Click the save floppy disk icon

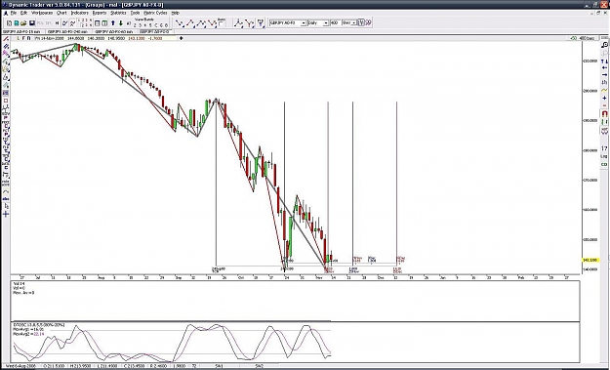[x=32, y=23]
